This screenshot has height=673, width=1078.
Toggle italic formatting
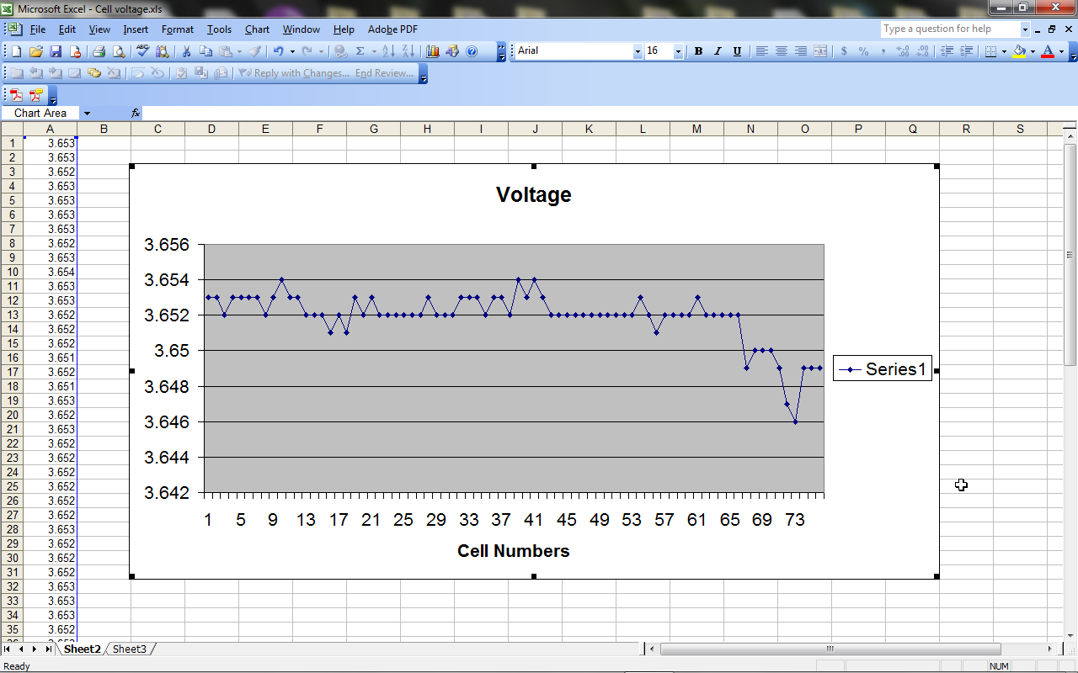pyautogui.click(x=717, y=50)
